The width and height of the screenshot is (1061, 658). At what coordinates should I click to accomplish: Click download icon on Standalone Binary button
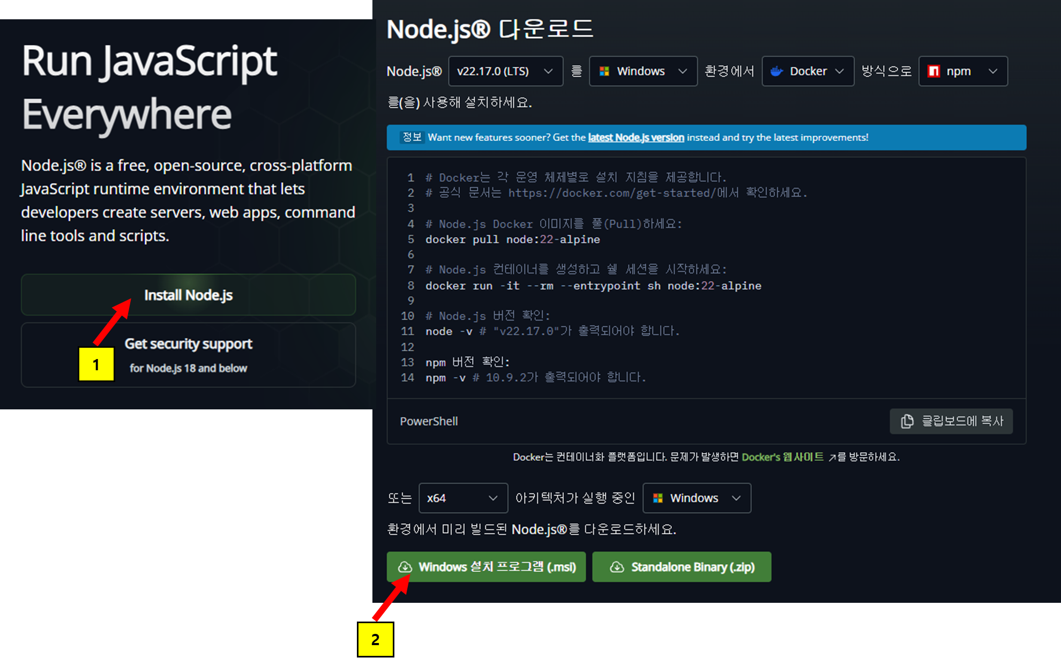click(617, 567)
